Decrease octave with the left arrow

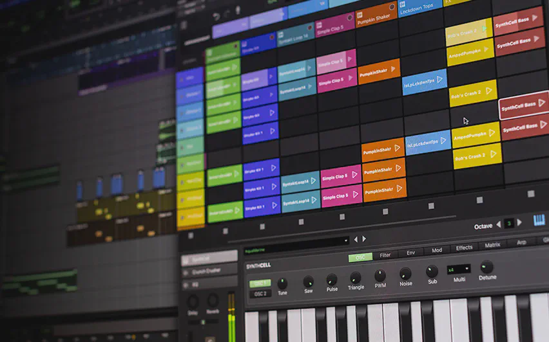pyautogui.click(x=498, y=224)
